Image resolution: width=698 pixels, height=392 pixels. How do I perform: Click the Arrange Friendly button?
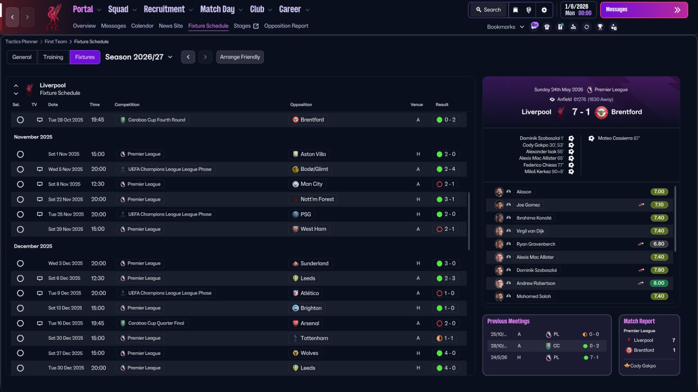pos(240,57)
